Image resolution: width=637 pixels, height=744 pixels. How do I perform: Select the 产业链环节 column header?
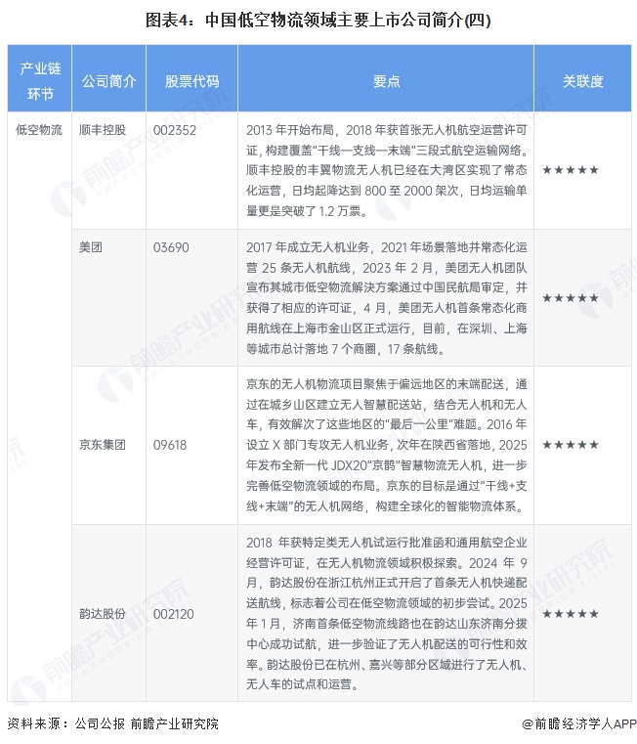tap(39, 79)
